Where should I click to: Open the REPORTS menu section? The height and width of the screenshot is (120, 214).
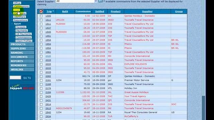click(x=22, y=61)
